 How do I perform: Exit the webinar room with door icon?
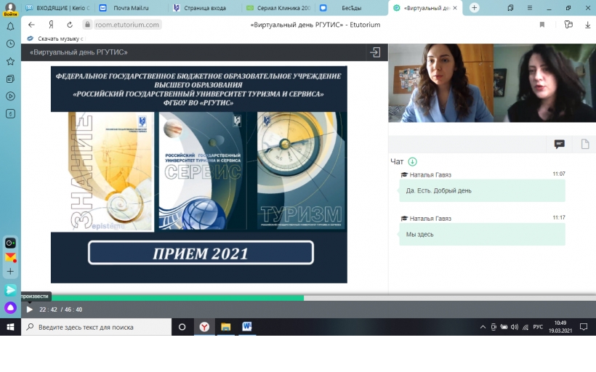click(x=375, y=52)
